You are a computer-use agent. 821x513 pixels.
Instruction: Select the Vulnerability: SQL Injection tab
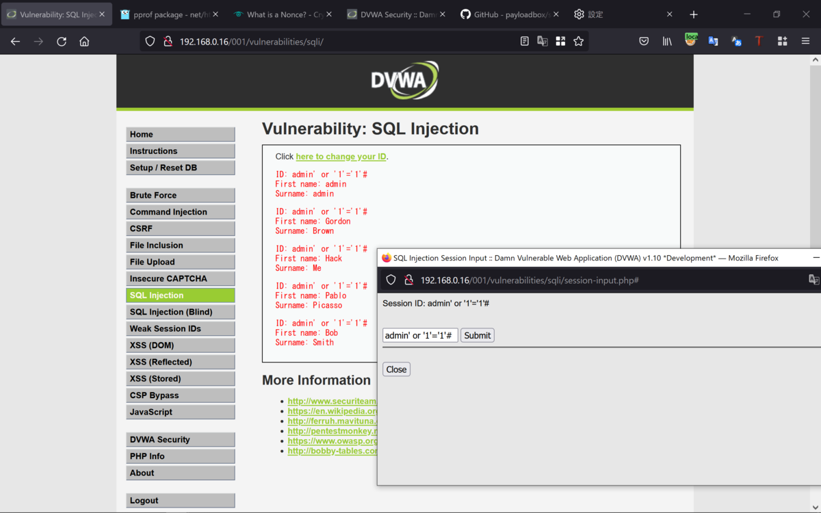coord(56,14)
